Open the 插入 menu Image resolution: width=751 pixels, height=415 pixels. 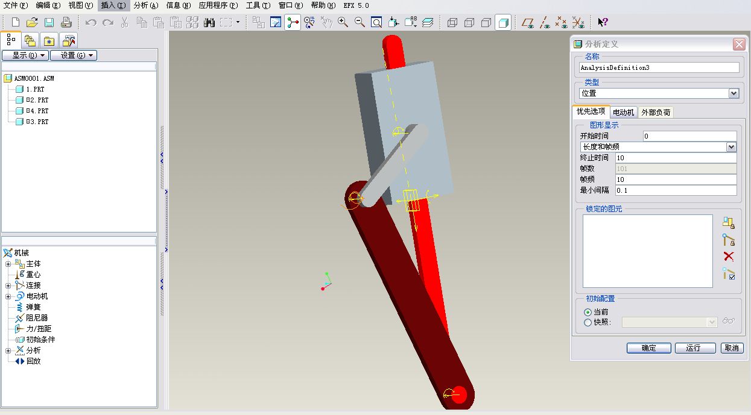point(113,5)
